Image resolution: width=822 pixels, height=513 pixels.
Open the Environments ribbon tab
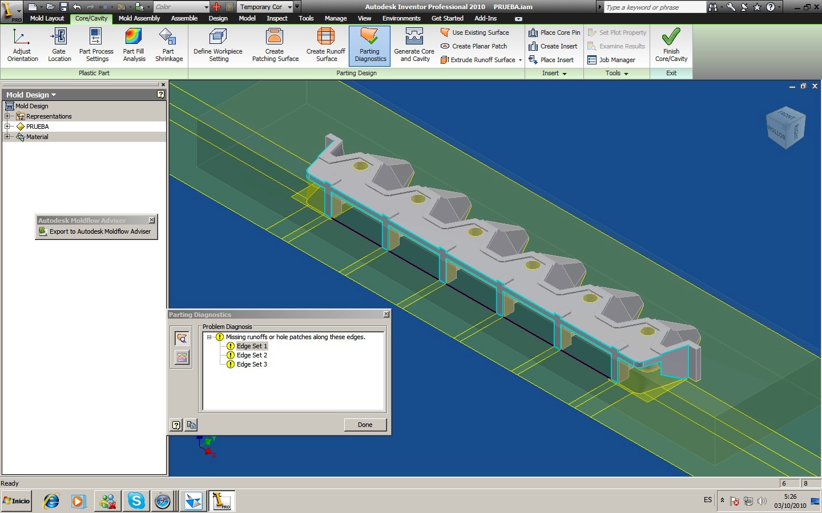[x=401, y=18]
